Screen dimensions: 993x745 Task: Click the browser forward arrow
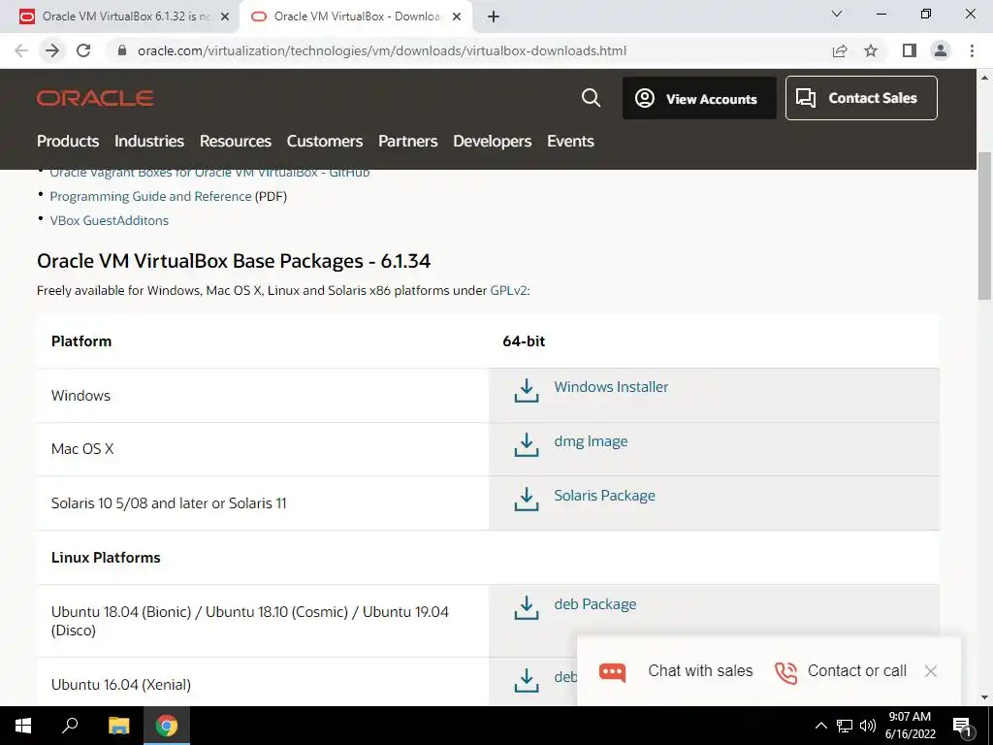coord(52,50)
